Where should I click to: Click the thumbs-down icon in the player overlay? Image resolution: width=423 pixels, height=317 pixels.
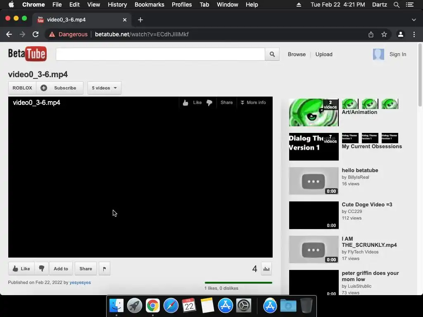(209, 102)
